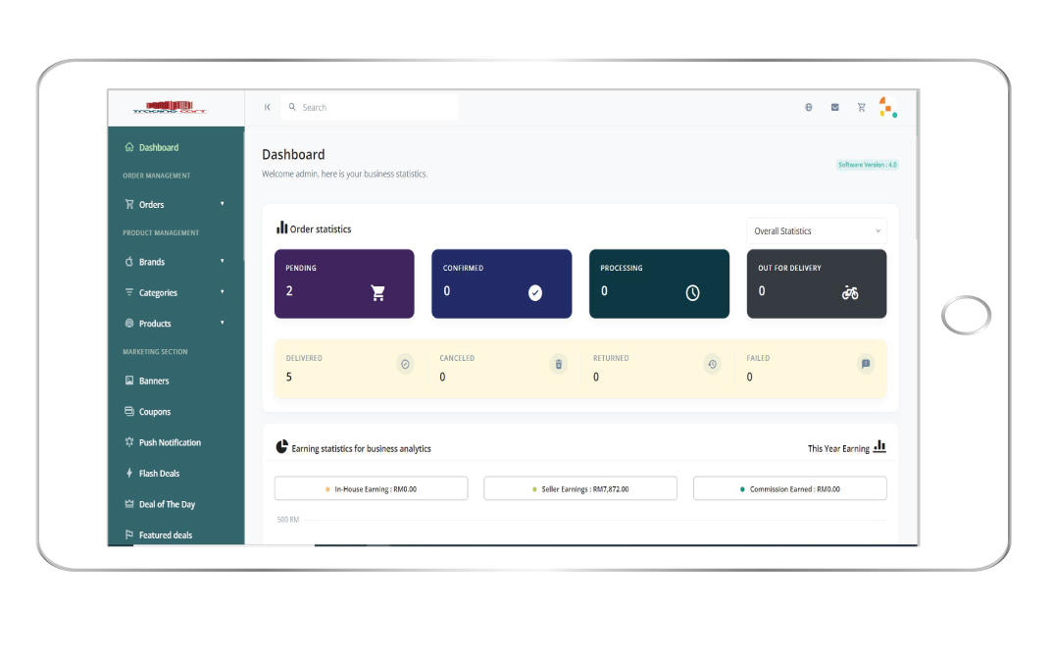Image resolution: width=1054 pixels, height=659 pixels.
Task: Open the admin profile avatar
Action: tap(887, 108)
